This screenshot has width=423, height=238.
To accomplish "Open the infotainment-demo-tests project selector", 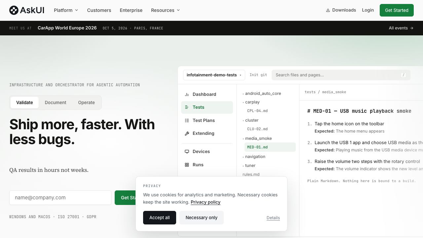I will [214, 75].
